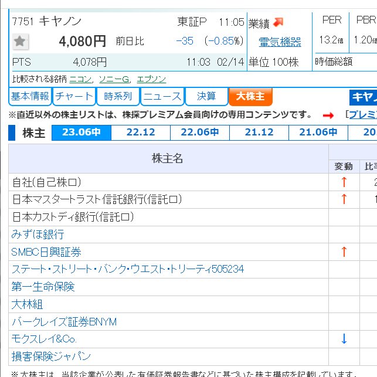Click the blue キヤノン banner button
This screenshot has width=377, height=377.
(x=363, y=97)
